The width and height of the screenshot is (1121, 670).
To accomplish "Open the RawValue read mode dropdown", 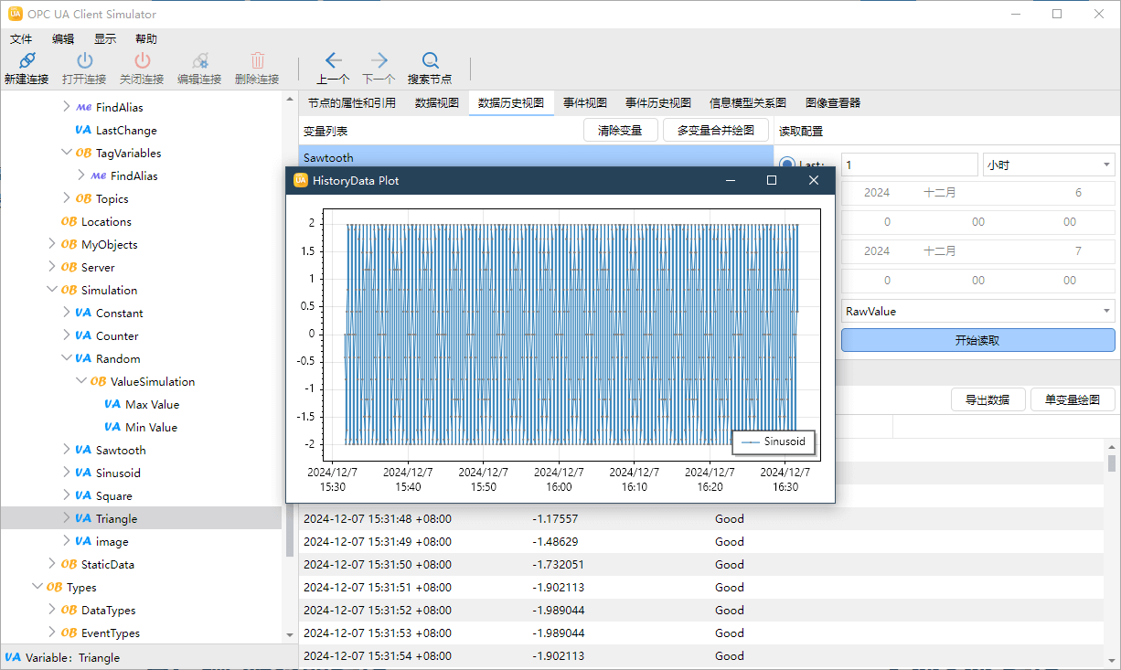I will (977, 312).
